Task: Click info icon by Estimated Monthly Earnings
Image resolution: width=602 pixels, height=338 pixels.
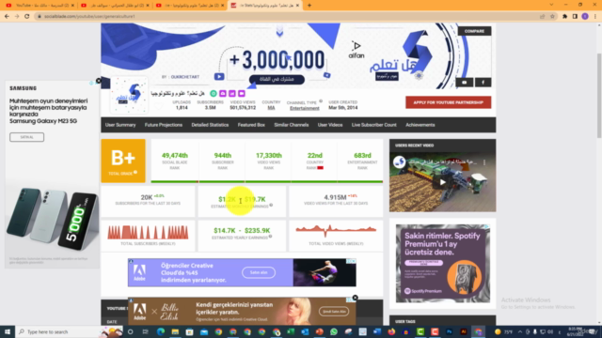Action: [x=271, y=206]
